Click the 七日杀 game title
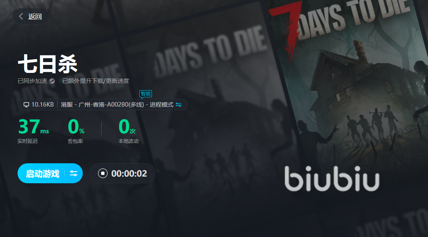 coord(48,64)
